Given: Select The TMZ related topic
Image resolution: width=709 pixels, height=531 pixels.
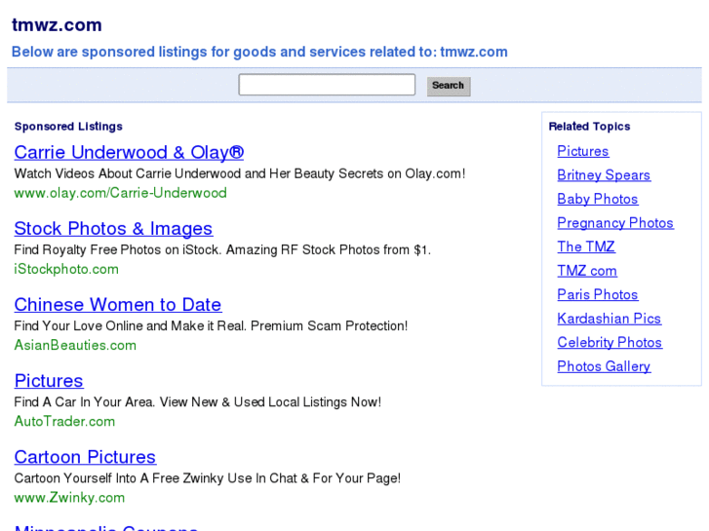Looking at the screenshot, I should 586,247.
